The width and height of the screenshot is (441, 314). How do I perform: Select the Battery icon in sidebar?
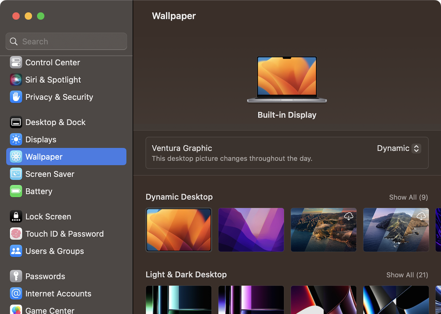16,191
